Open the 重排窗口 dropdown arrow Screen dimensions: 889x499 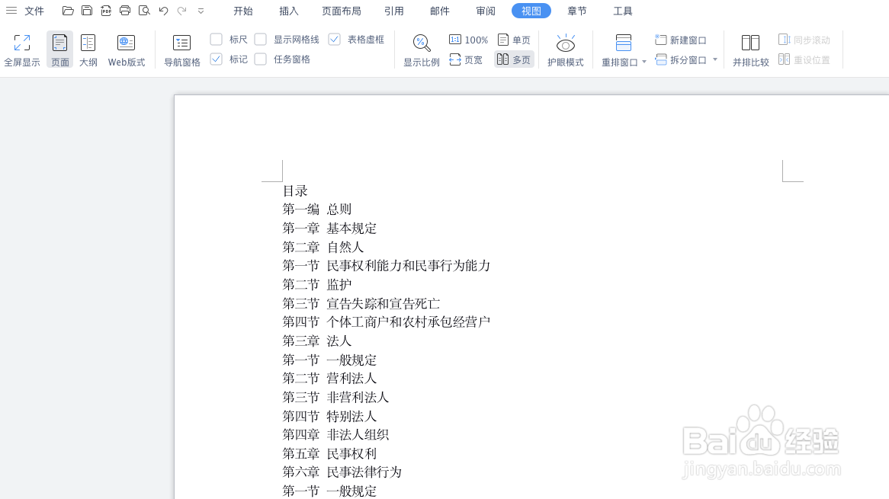coord(643,60)
